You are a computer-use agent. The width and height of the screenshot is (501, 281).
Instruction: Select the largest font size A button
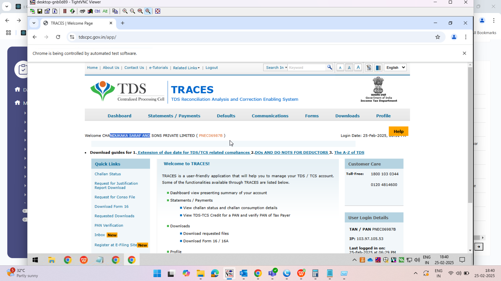tap(358, 68)
